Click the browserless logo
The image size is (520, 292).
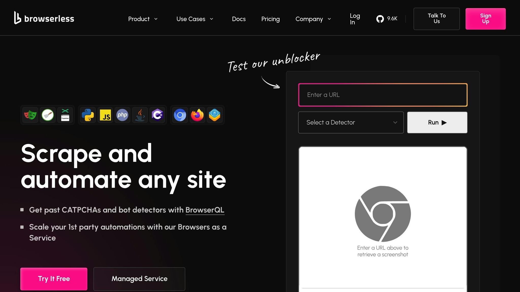coord(44,18)
